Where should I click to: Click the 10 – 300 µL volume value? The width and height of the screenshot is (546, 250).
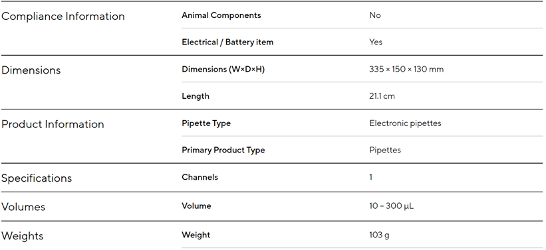point(392,206)
